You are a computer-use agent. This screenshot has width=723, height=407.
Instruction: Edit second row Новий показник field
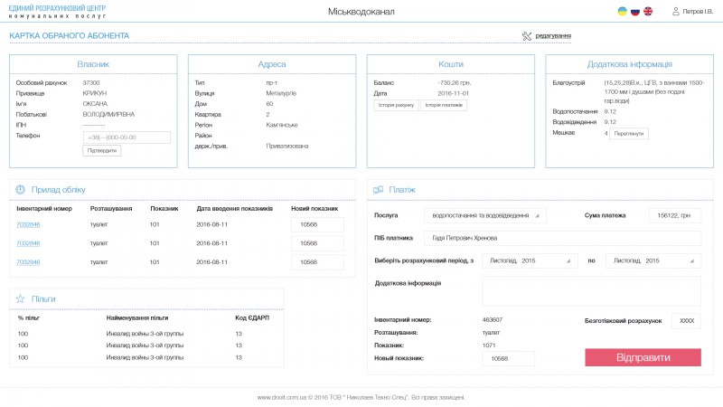(317, 243)
